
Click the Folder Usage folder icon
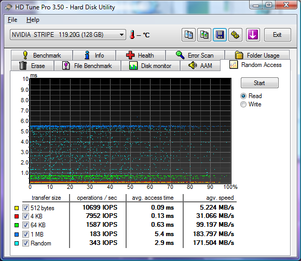tap(239, 56)
